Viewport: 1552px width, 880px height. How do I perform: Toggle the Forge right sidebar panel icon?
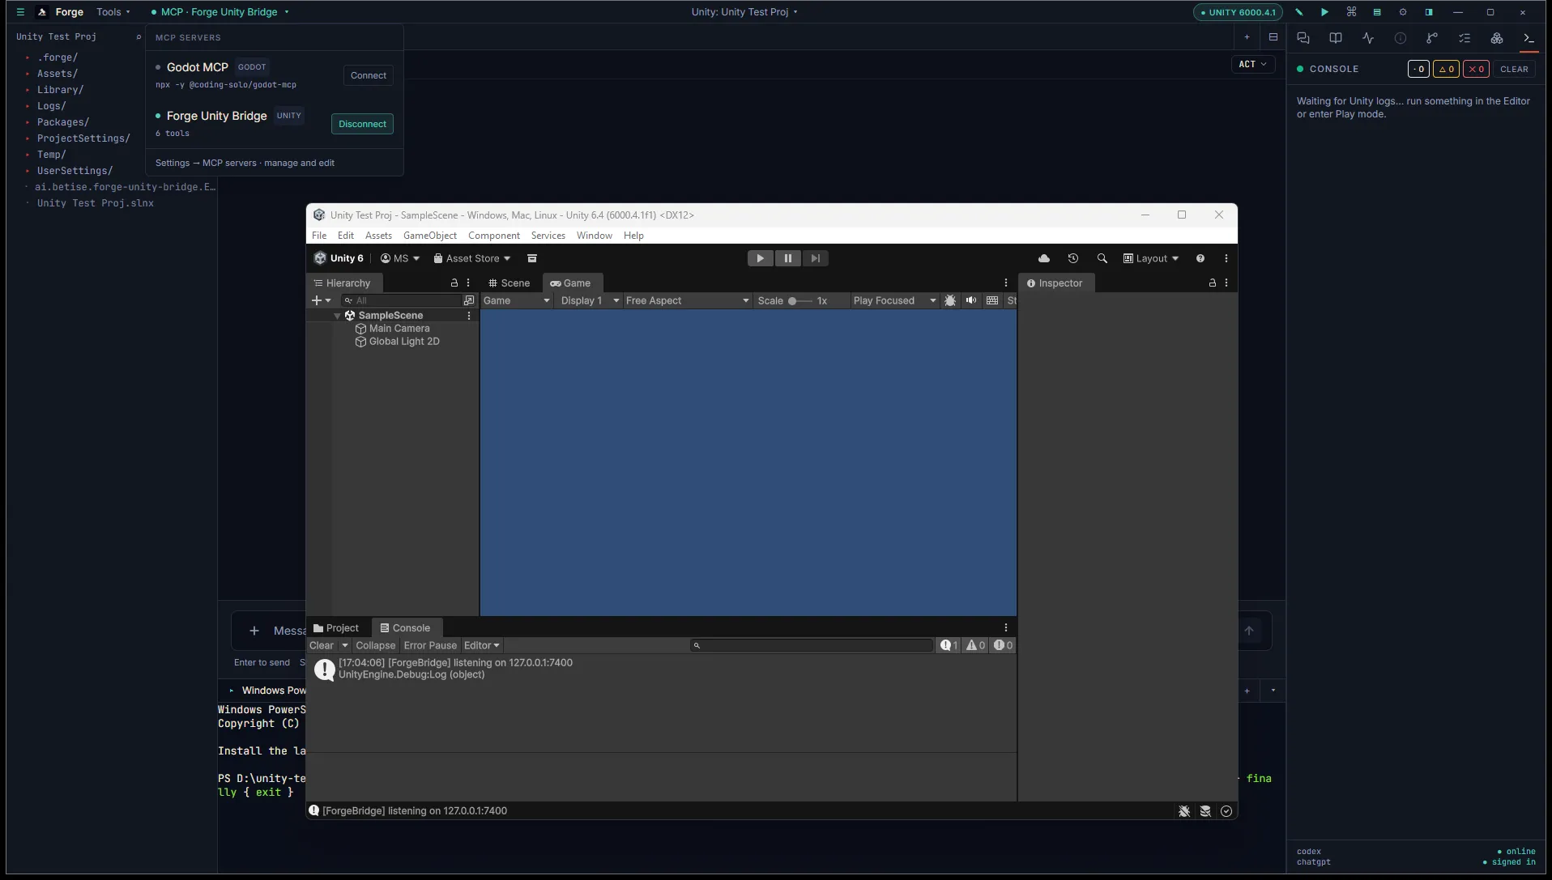[x=1429, y=12]
